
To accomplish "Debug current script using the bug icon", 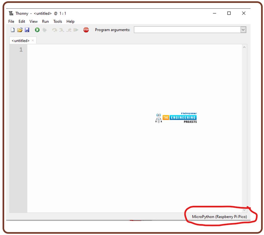I will (45, 30).
